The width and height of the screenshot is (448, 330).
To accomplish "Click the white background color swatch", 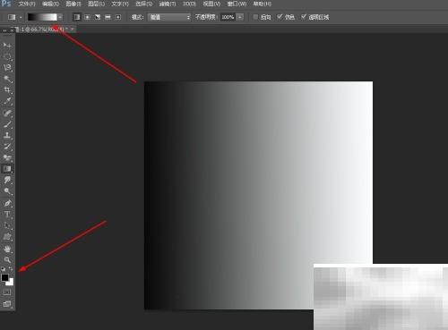I will 11,282.
